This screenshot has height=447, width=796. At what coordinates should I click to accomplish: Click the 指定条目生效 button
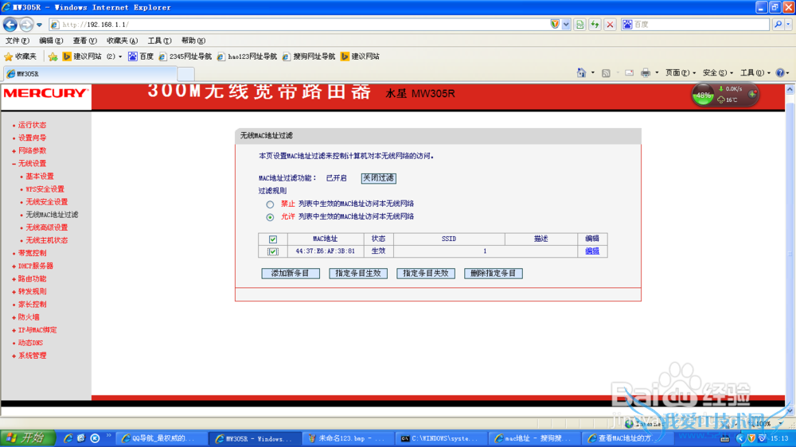click(x=358, y=273)
